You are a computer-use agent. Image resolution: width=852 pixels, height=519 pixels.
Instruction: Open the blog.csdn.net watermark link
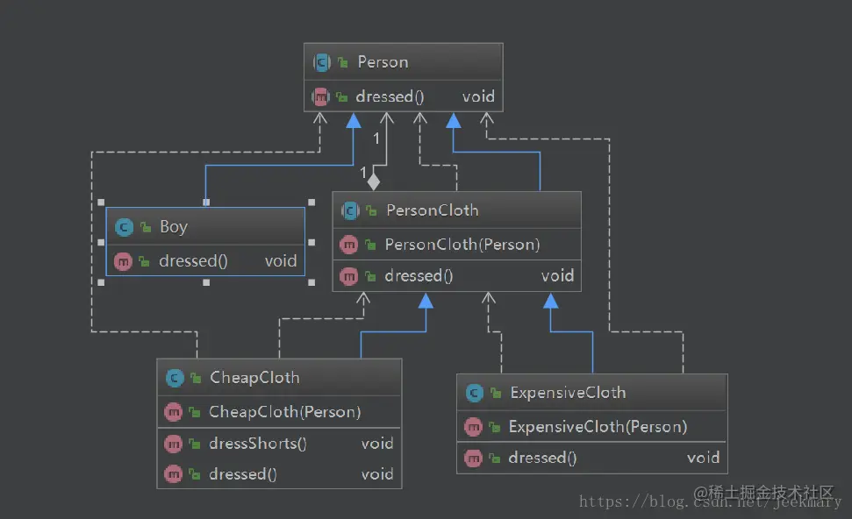(710, 501)
